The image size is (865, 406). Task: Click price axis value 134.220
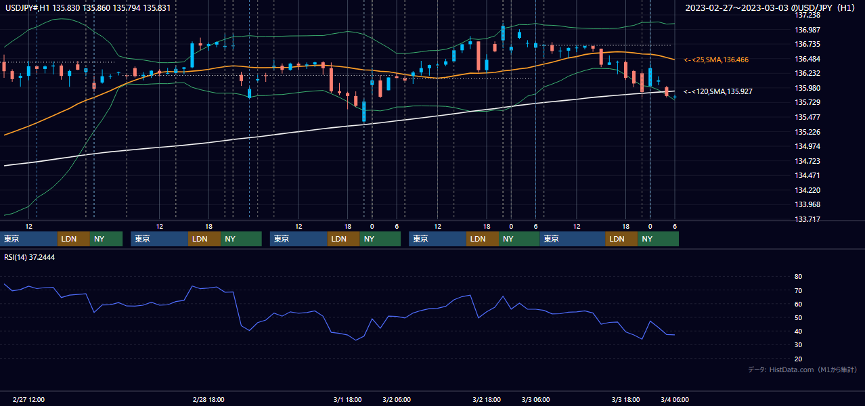807,190
